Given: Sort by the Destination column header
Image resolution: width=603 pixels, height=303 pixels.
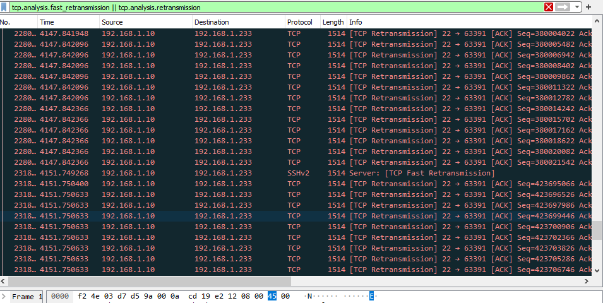Looking at the screenshot, I should click(x=239, y=22).
